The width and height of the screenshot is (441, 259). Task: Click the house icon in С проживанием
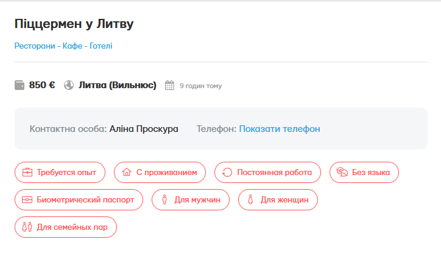click(127, 173)
